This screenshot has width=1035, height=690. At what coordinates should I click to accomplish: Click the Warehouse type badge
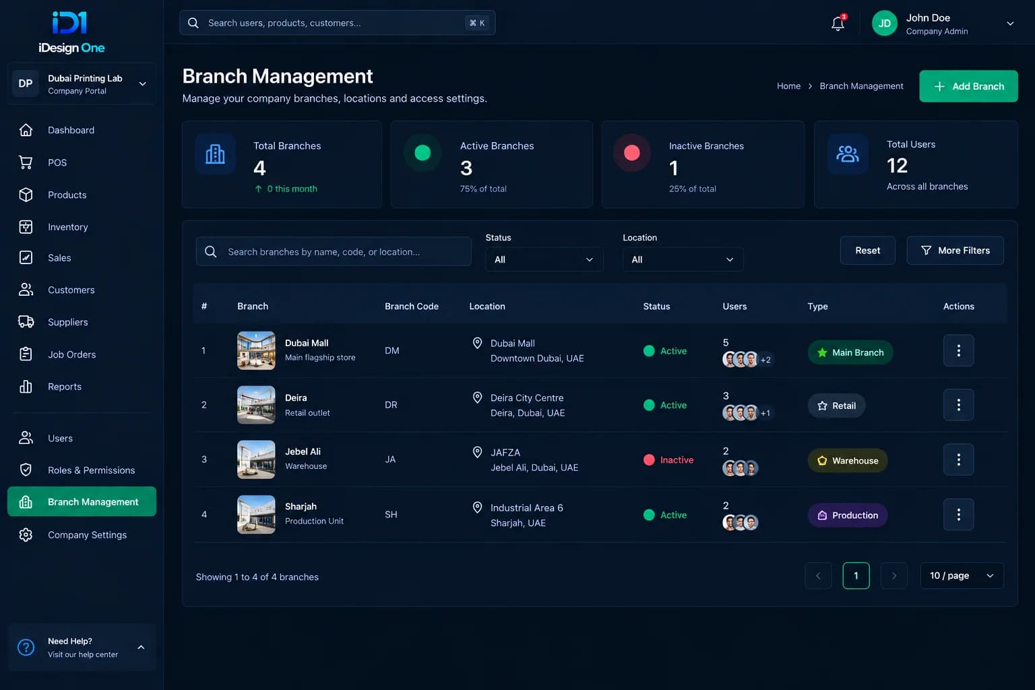pos(847,461)
